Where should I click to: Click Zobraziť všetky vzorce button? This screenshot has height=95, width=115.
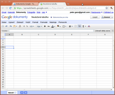coord(103,31)
